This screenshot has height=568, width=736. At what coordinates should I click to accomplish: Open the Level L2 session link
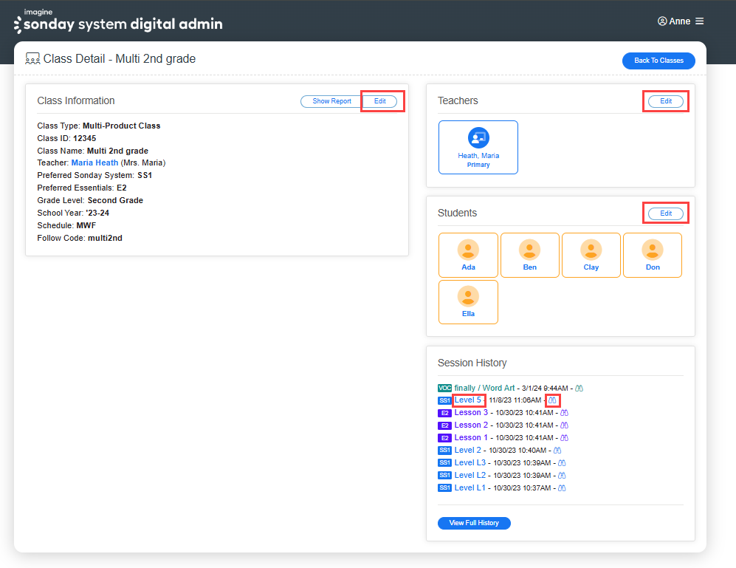pyautogui.click(x=470, y=475)
